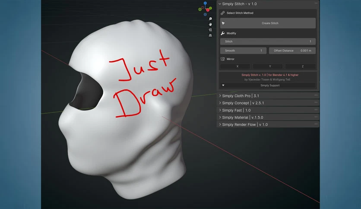Click the Offset Distance field
Image resolution: width=361 pixels, height=209 pixels.
point(292,51)
